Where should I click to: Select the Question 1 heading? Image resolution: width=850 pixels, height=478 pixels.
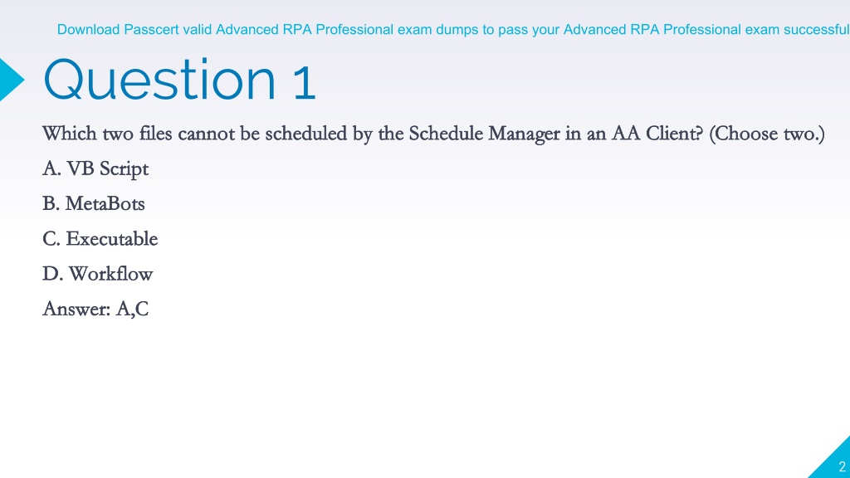[179, 80]
